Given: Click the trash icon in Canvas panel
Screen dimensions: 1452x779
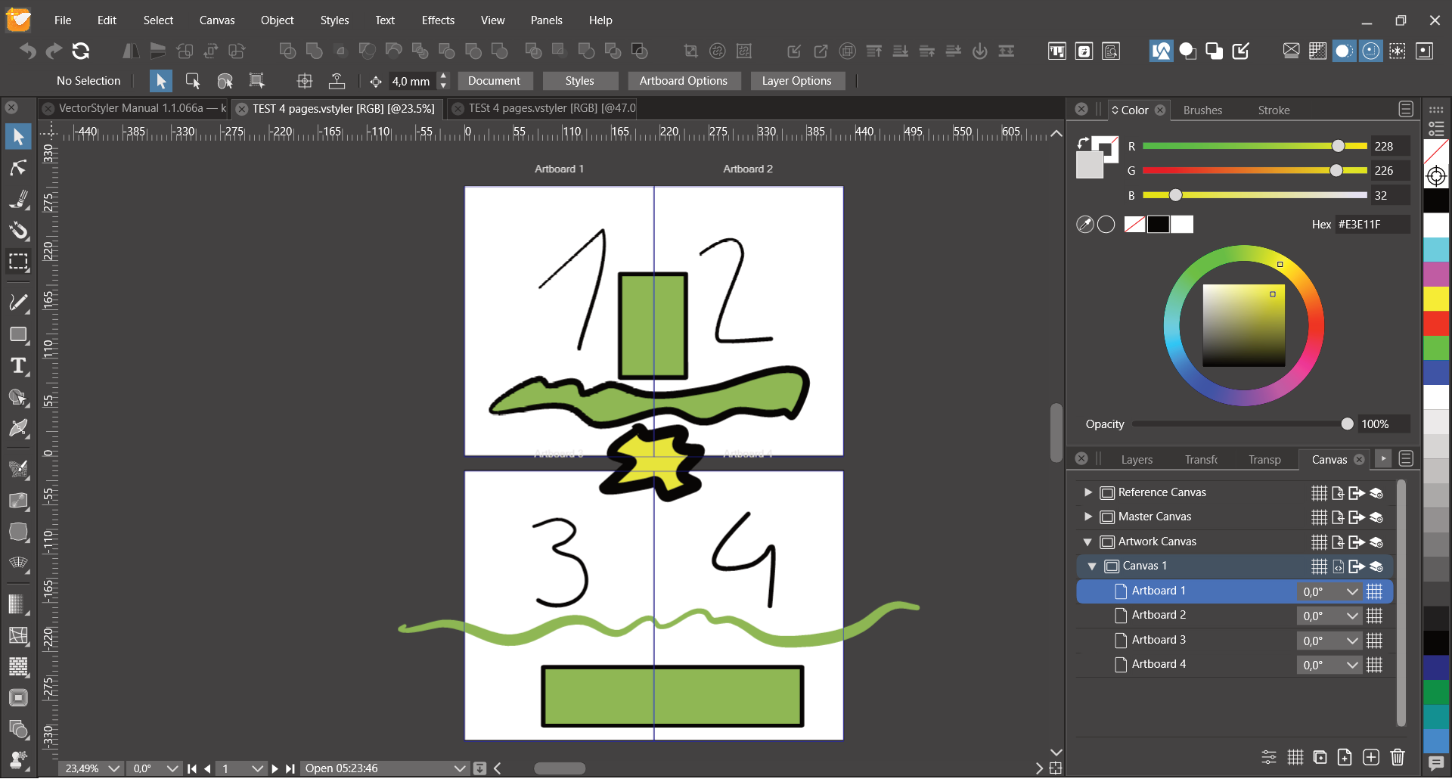Looking at the screenshot, I should 1398,757.
